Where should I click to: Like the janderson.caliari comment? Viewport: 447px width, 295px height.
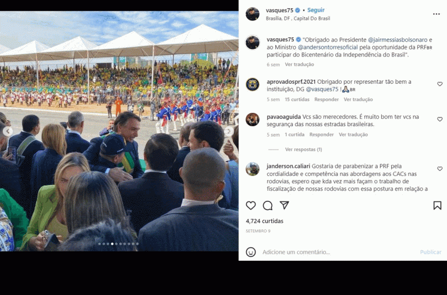coord(439,169)
